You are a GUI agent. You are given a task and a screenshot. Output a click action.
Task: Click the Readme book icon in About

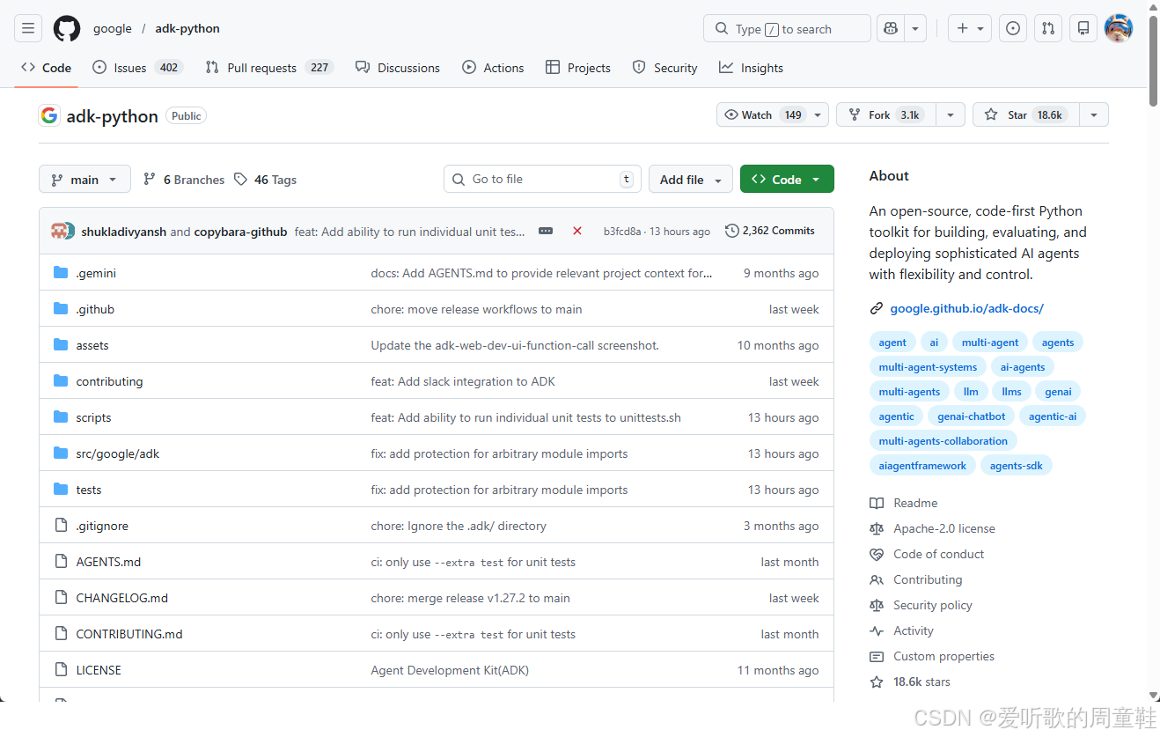pos(876,503)
